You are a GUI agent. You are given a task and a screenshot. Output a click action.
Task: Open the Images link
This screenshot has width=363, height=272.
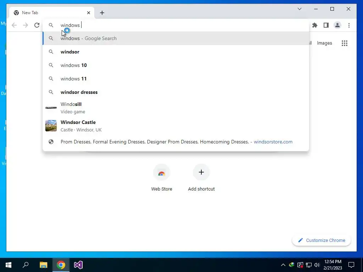[324, 43]
